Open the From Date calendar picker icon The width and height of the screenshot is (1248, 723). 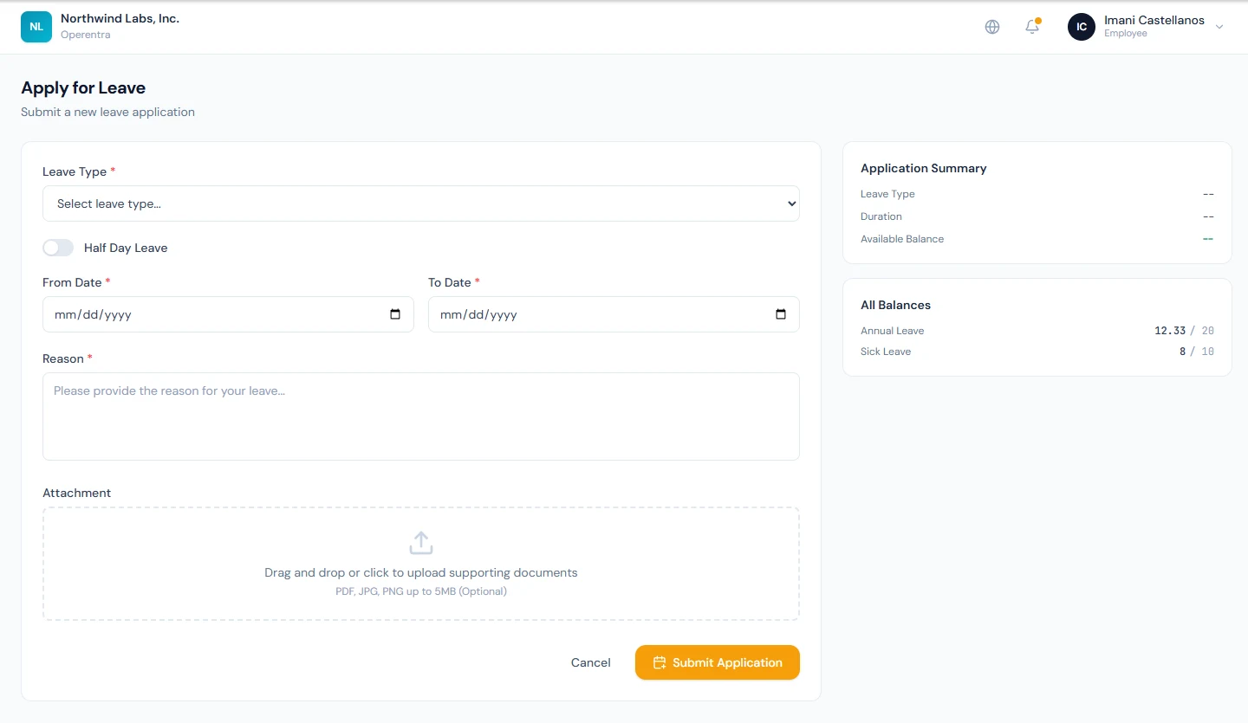pyautogui.click(x=395, y=314)
